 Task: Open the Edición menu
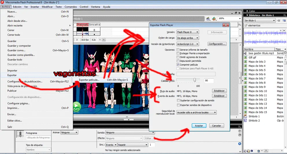pos(17,7)
